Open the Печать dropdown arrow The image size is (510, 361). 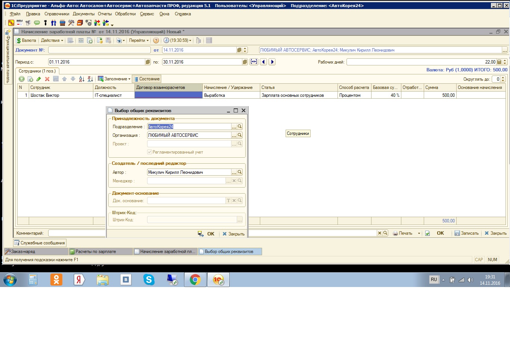[x=419, y=233]
